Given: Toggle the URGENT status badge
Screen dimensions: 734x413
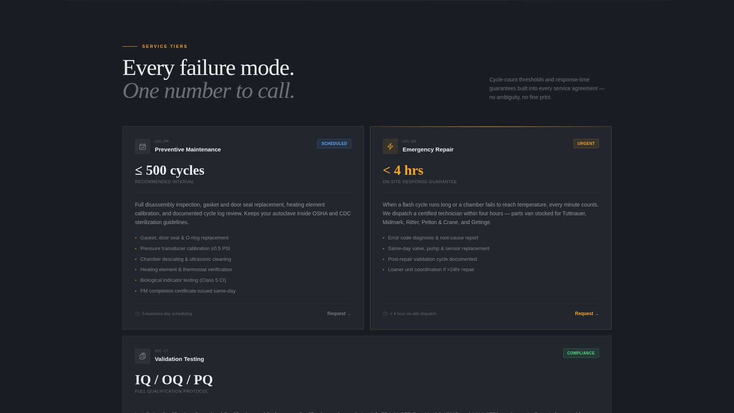Looking at the screenshot, I should click(x=586, y=143).
